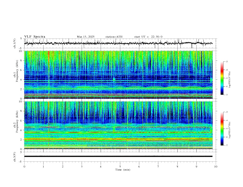Click the "Time (min)" axis title
Viewport: 243px width, 187px height.
pyautogui.click(x=123, y=170)
